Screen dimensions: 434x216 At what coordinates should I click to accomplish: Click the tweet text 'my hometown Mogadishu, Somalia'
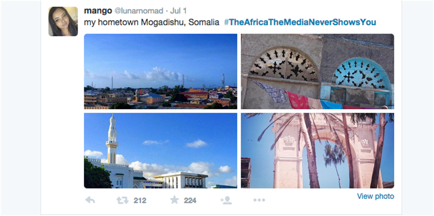pyautogui.click(x=152, y=22)
